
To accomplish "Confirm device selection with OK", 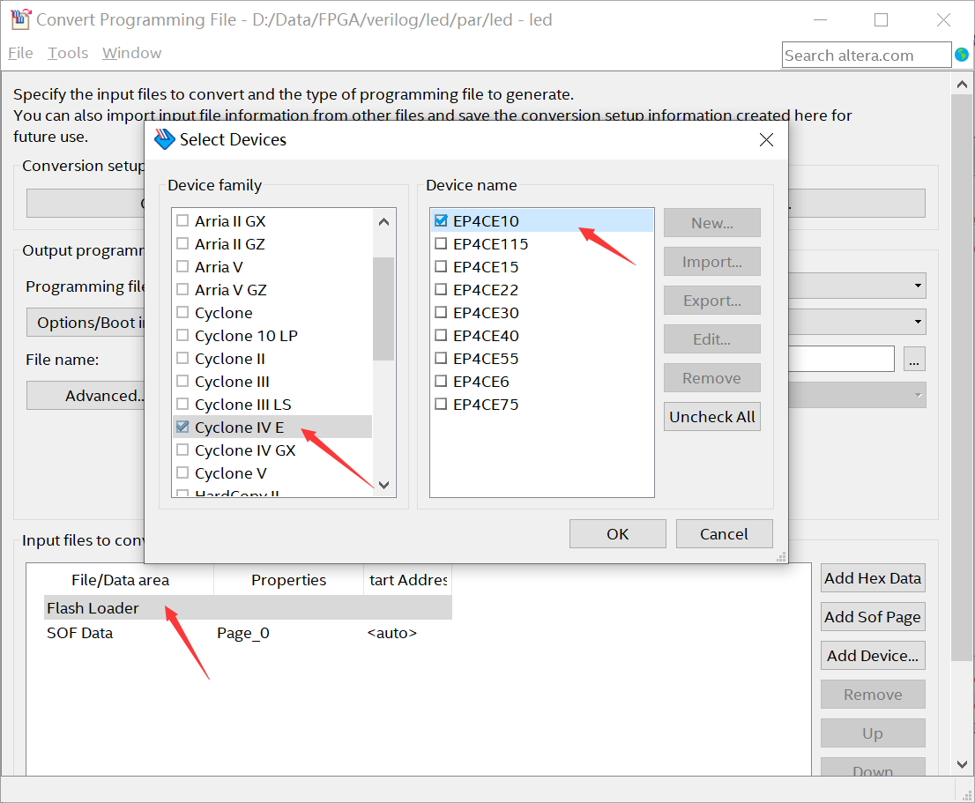I will coord(617,534).
